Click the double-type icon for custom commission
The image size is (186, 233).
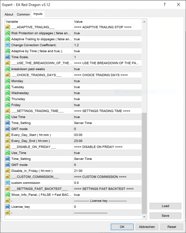click(x=8, y=183)
